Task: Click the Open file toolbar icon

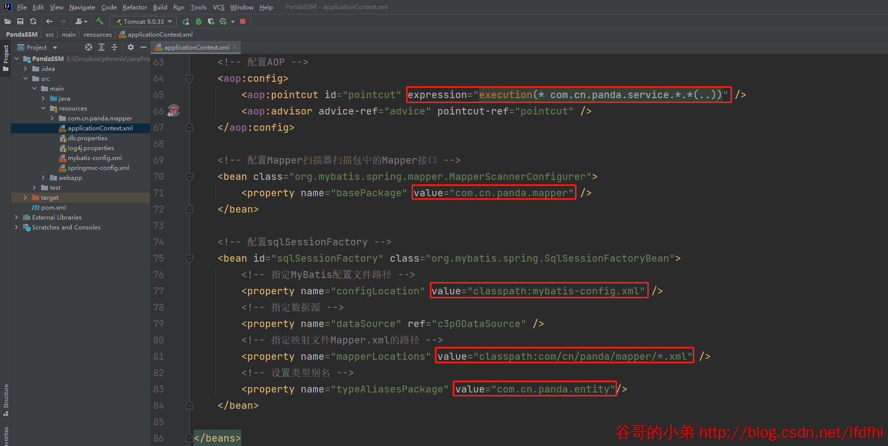Action: click(x=7, y=21)
